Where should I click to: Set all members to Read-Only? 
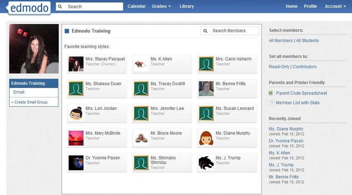pos(279,67)
